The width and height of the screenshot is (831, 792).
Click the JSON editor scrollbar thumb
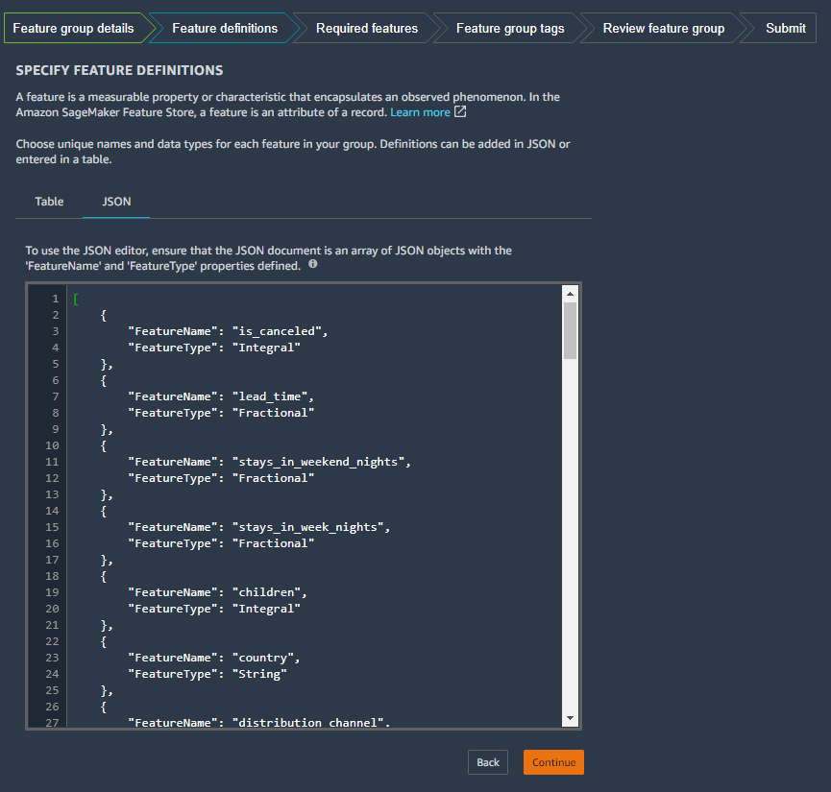click(x=570, y=330)
